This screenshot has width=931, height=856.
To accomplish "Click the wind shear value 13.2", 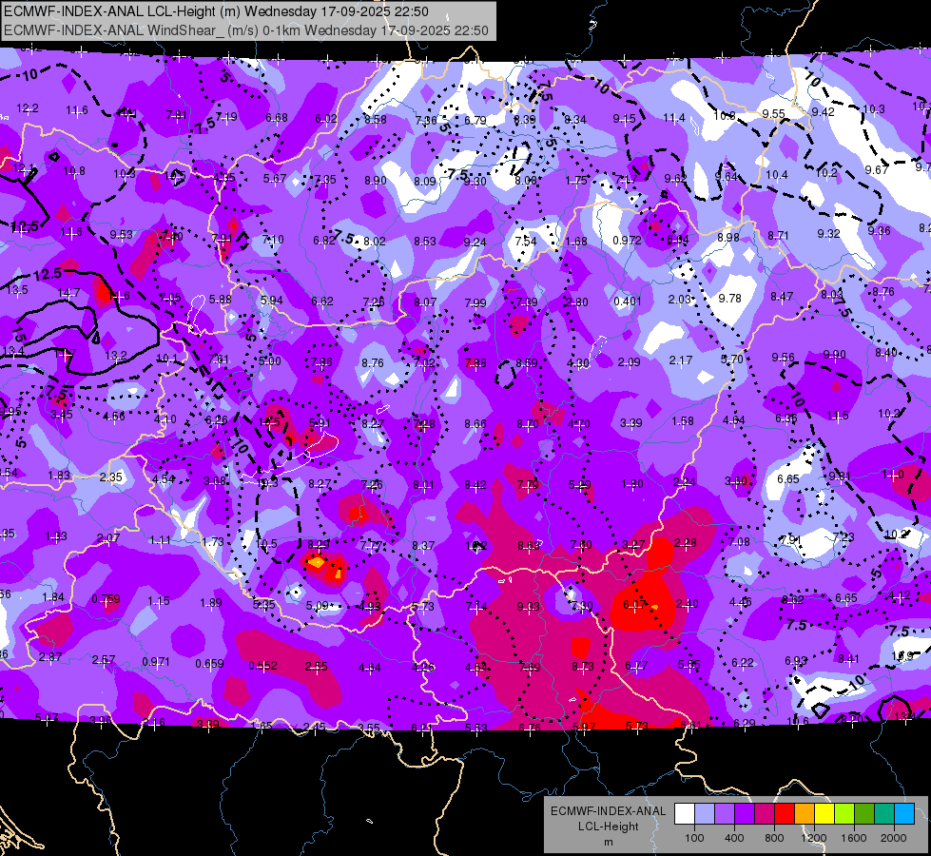I will click(116, 356).
